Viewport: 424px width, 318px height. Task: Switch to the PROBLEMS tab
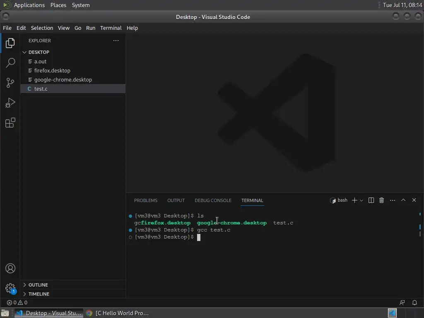146,200
